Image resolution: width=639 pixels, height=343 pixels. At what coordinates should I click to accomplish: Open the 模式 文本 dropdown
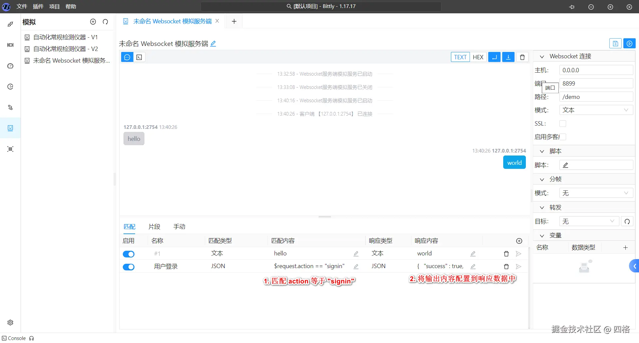coord(596,110)
